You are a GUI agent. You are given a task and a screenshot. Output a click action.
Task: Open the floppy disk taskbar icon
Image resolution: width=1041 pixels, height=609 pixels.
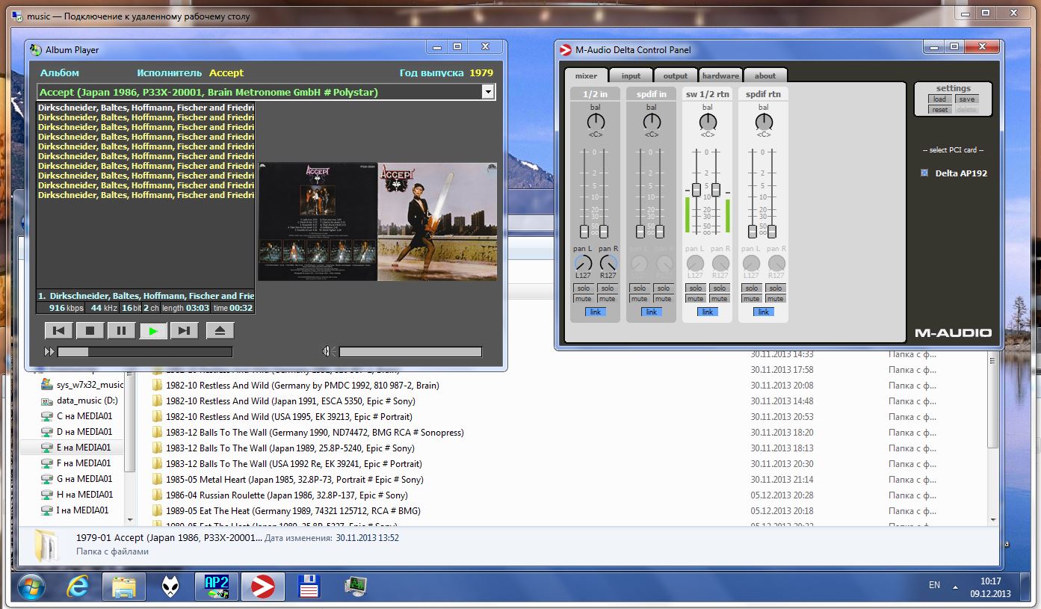coord(309,587)
